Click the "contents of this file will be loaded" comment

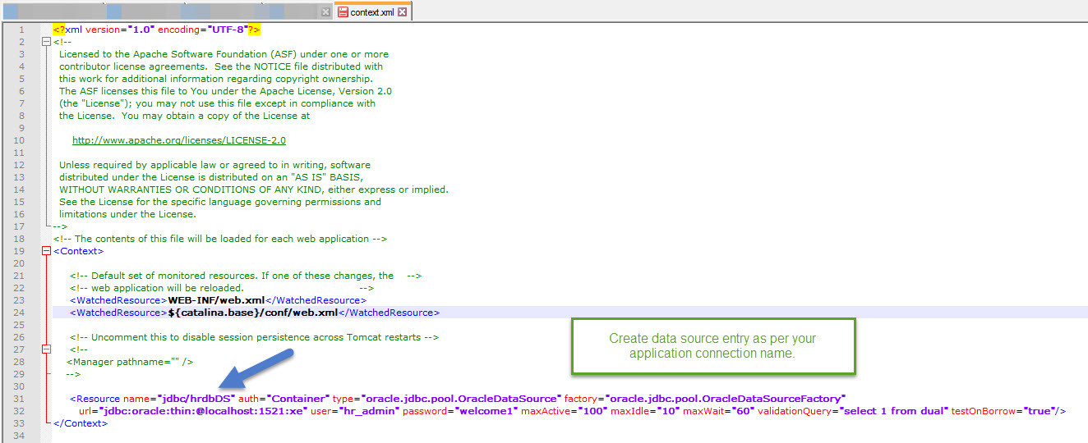[220, 239]
